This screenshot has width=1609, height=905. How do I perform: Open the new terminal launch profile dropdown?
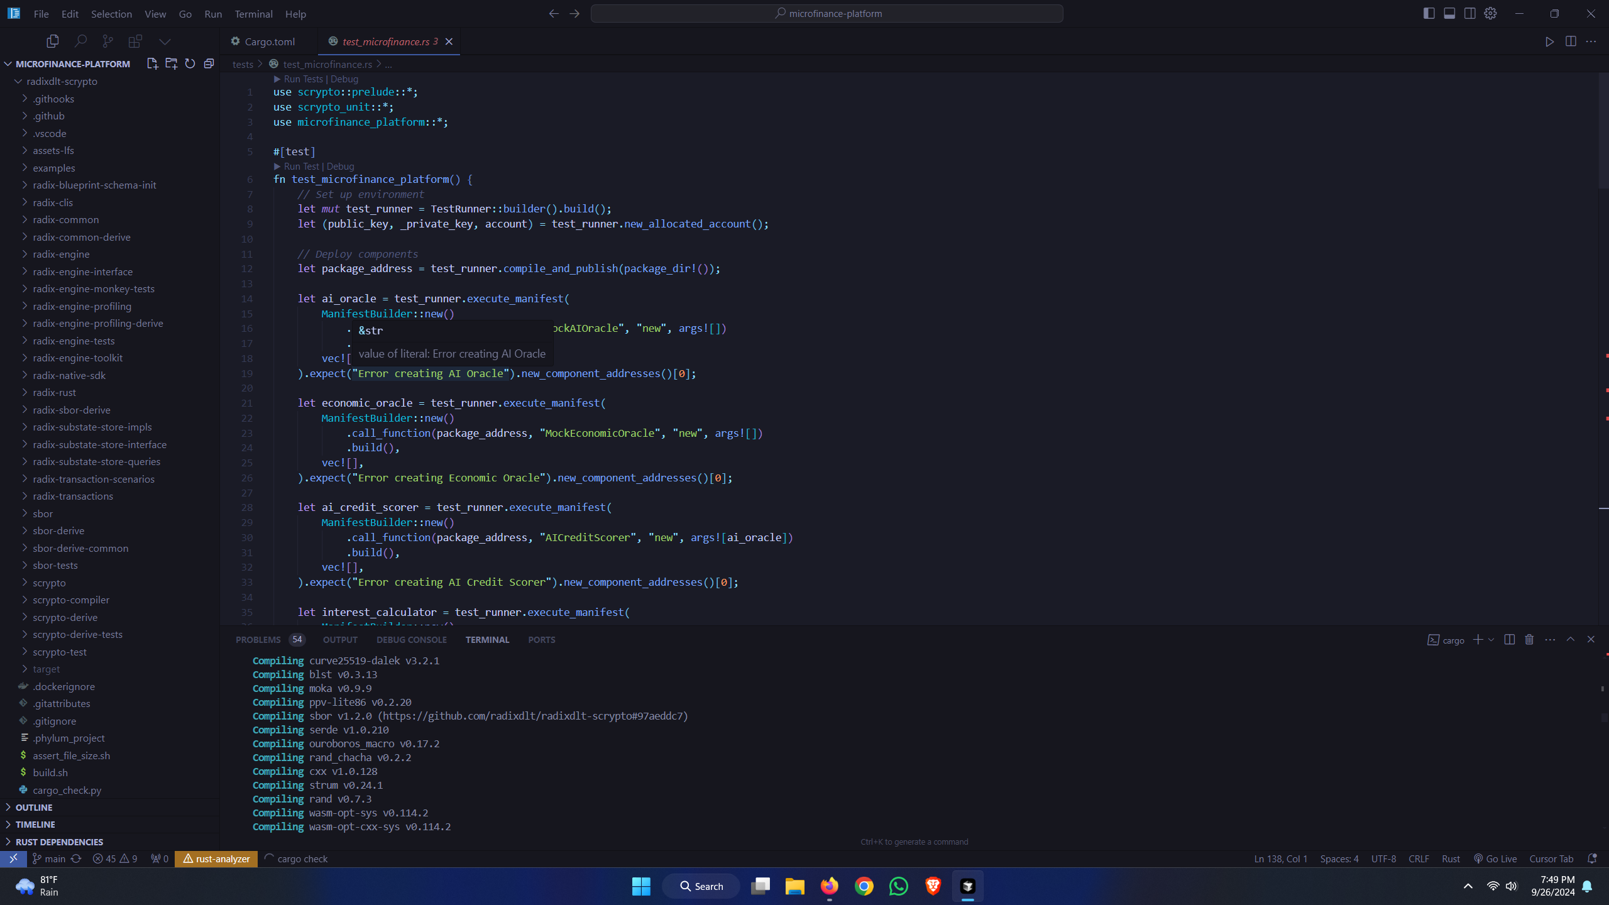1491,639
